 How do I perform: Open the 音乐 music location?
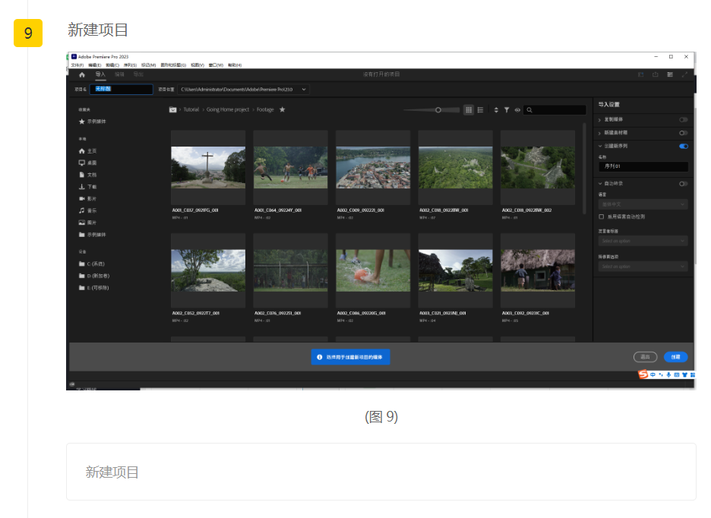(x=88, y=210)
